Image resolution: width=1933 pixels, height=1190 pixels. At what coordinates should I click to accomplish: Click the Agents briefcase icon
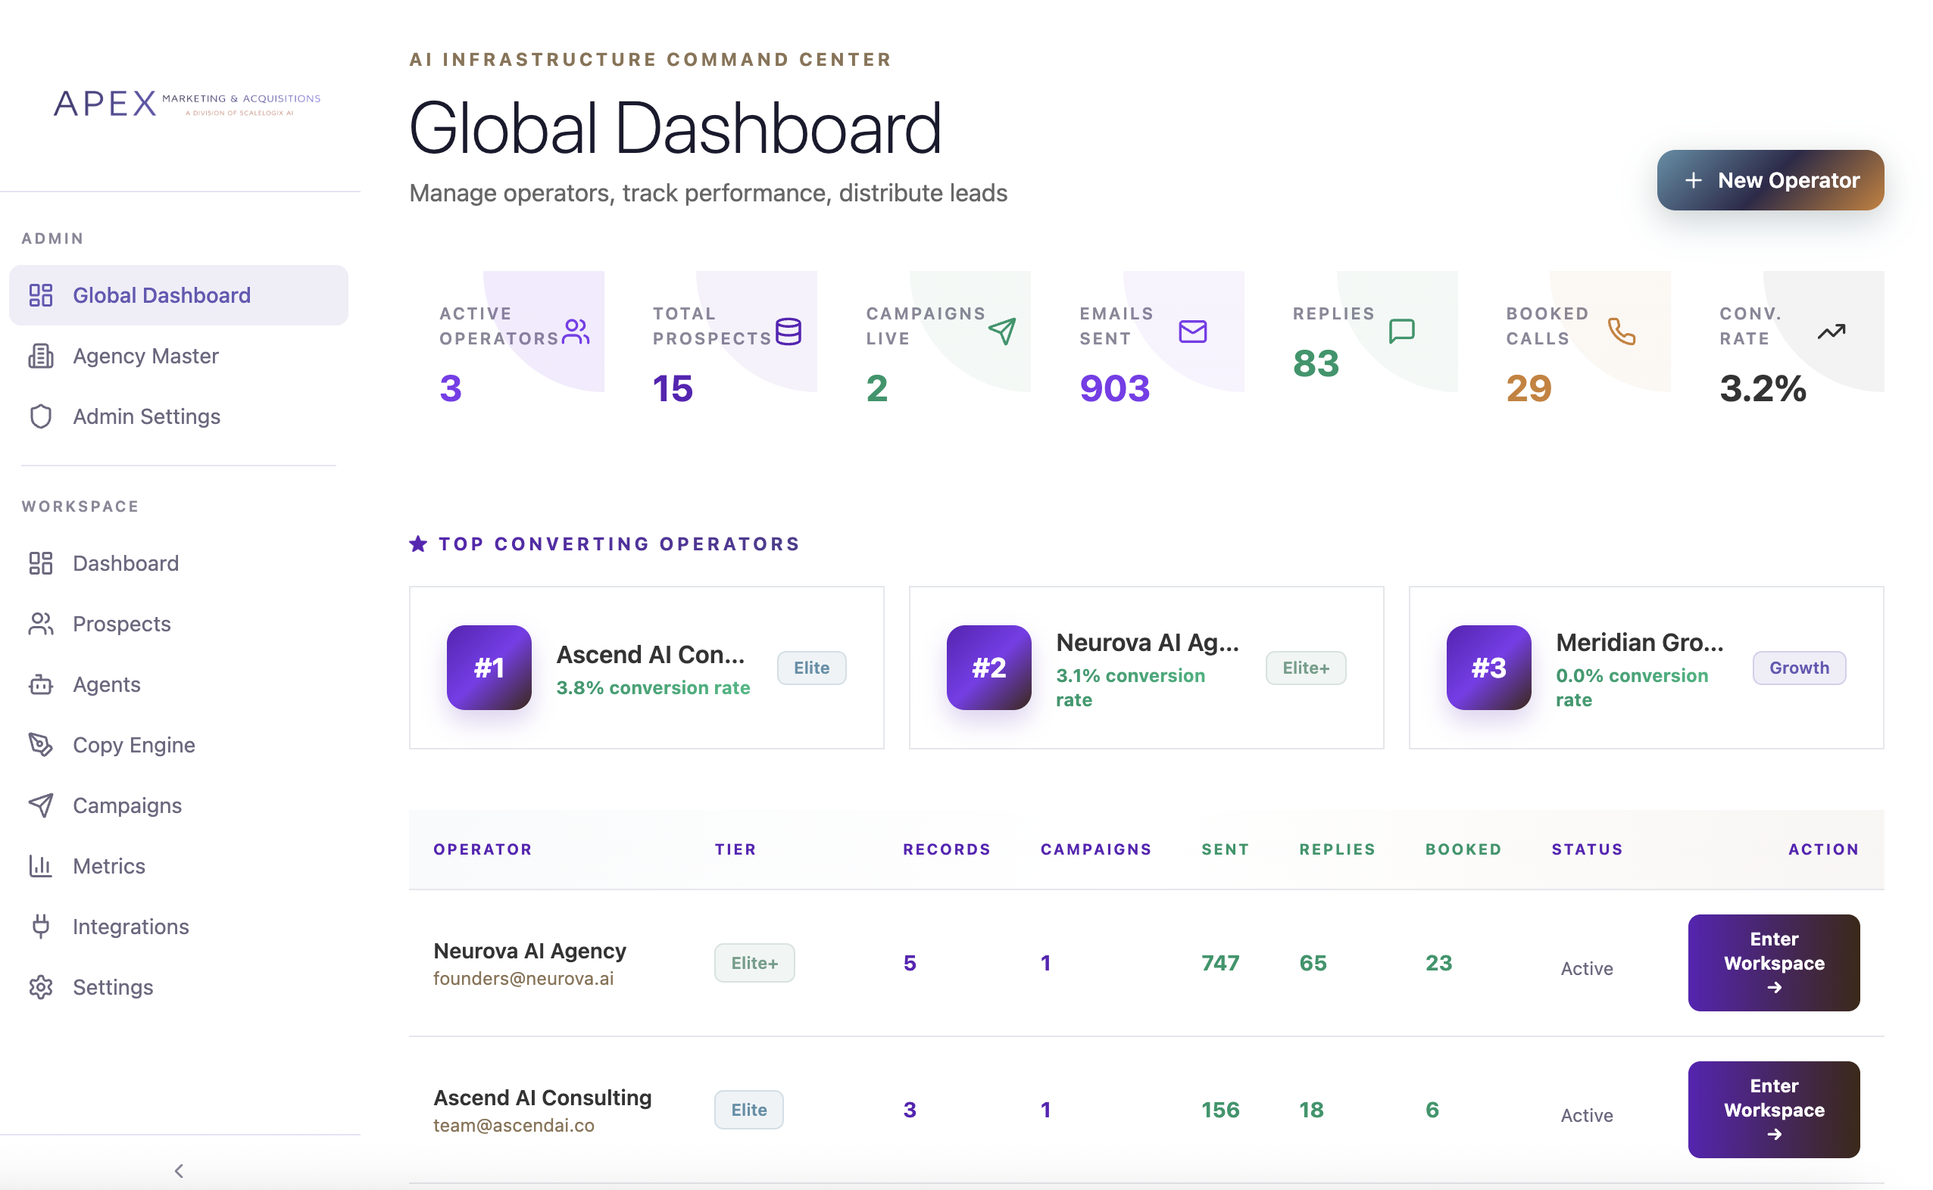(x=40, y=684)
